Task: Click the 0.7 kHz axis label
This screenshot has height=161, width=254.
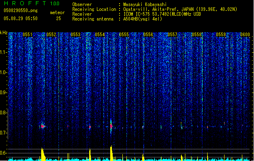Action: tap(3, 133)
